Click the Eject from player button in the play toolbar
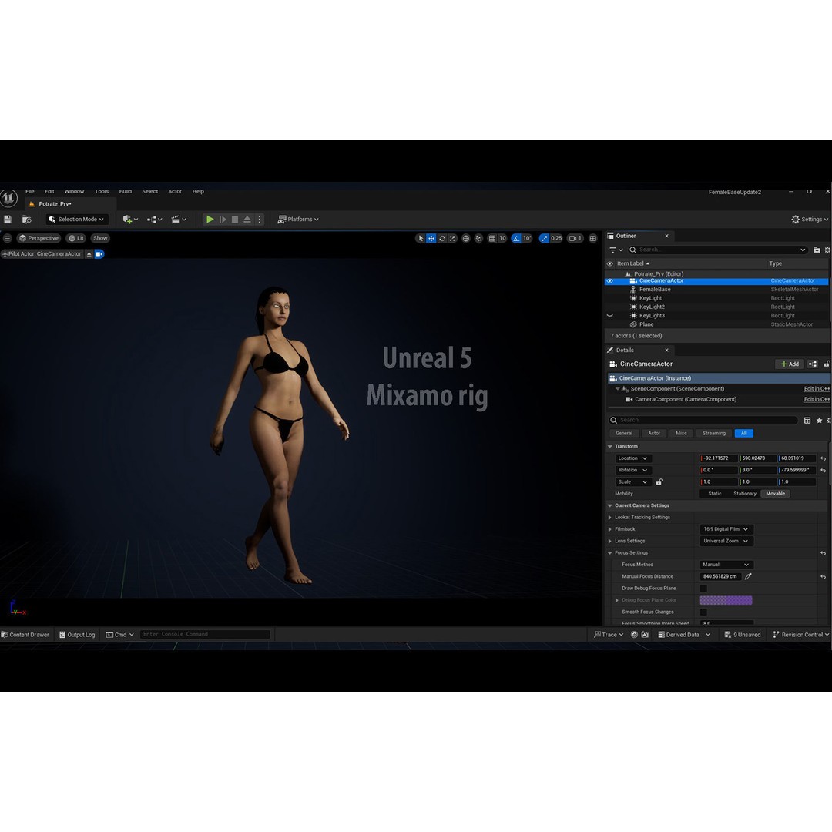The width and height of the screenshot is (832, 832). pyautogui.click(x=247, y=219)
